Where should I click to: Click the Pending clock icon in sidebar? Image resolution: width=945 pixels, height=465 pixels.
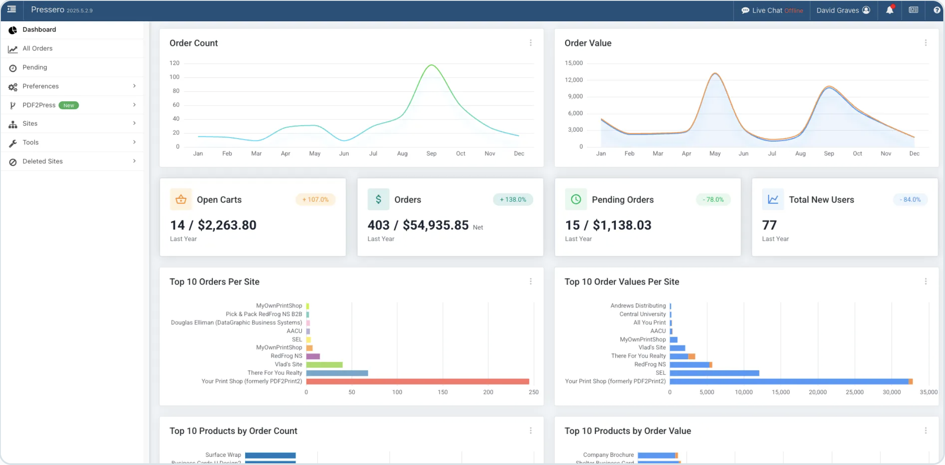point(13,68)
